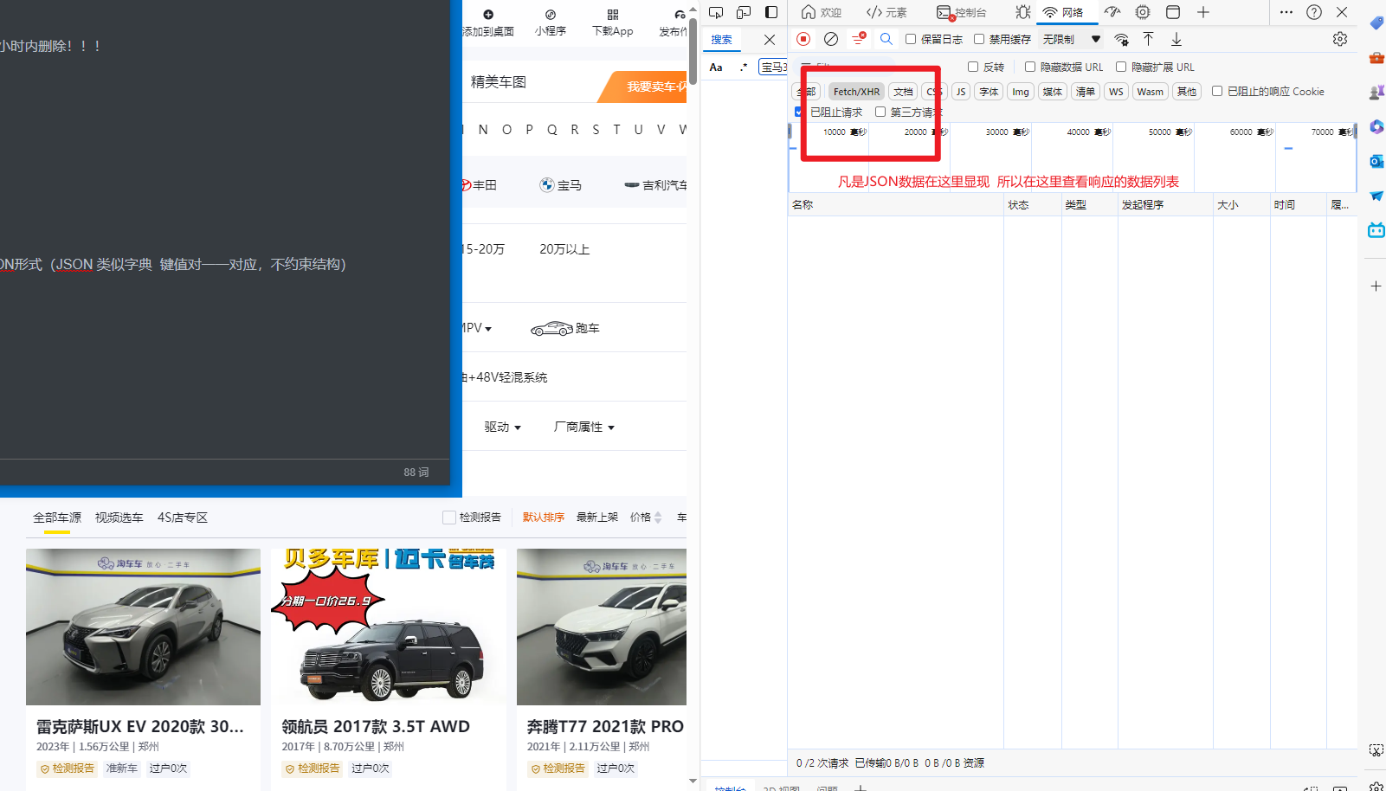
Task: Filter requests by Wasm type
Action: point(1151,92)
